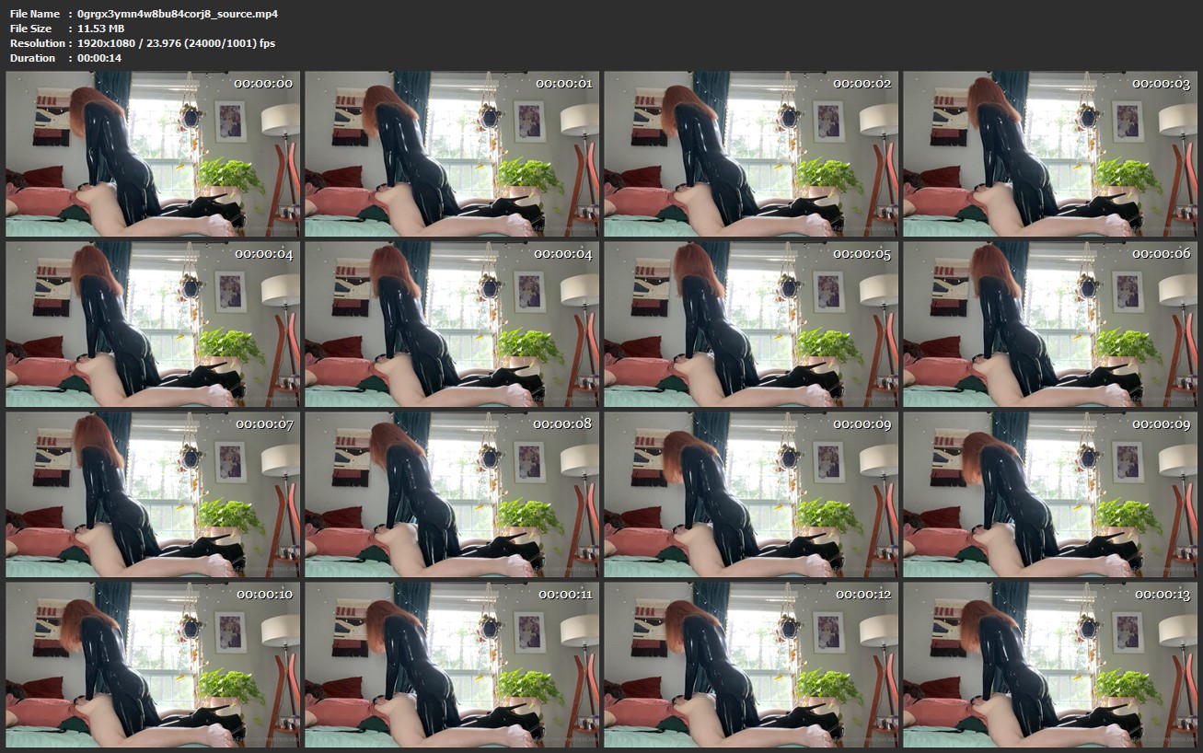Open the thumbnail marked 00:00:06
Screen dimensions: 1203x753
point(1050,324)
